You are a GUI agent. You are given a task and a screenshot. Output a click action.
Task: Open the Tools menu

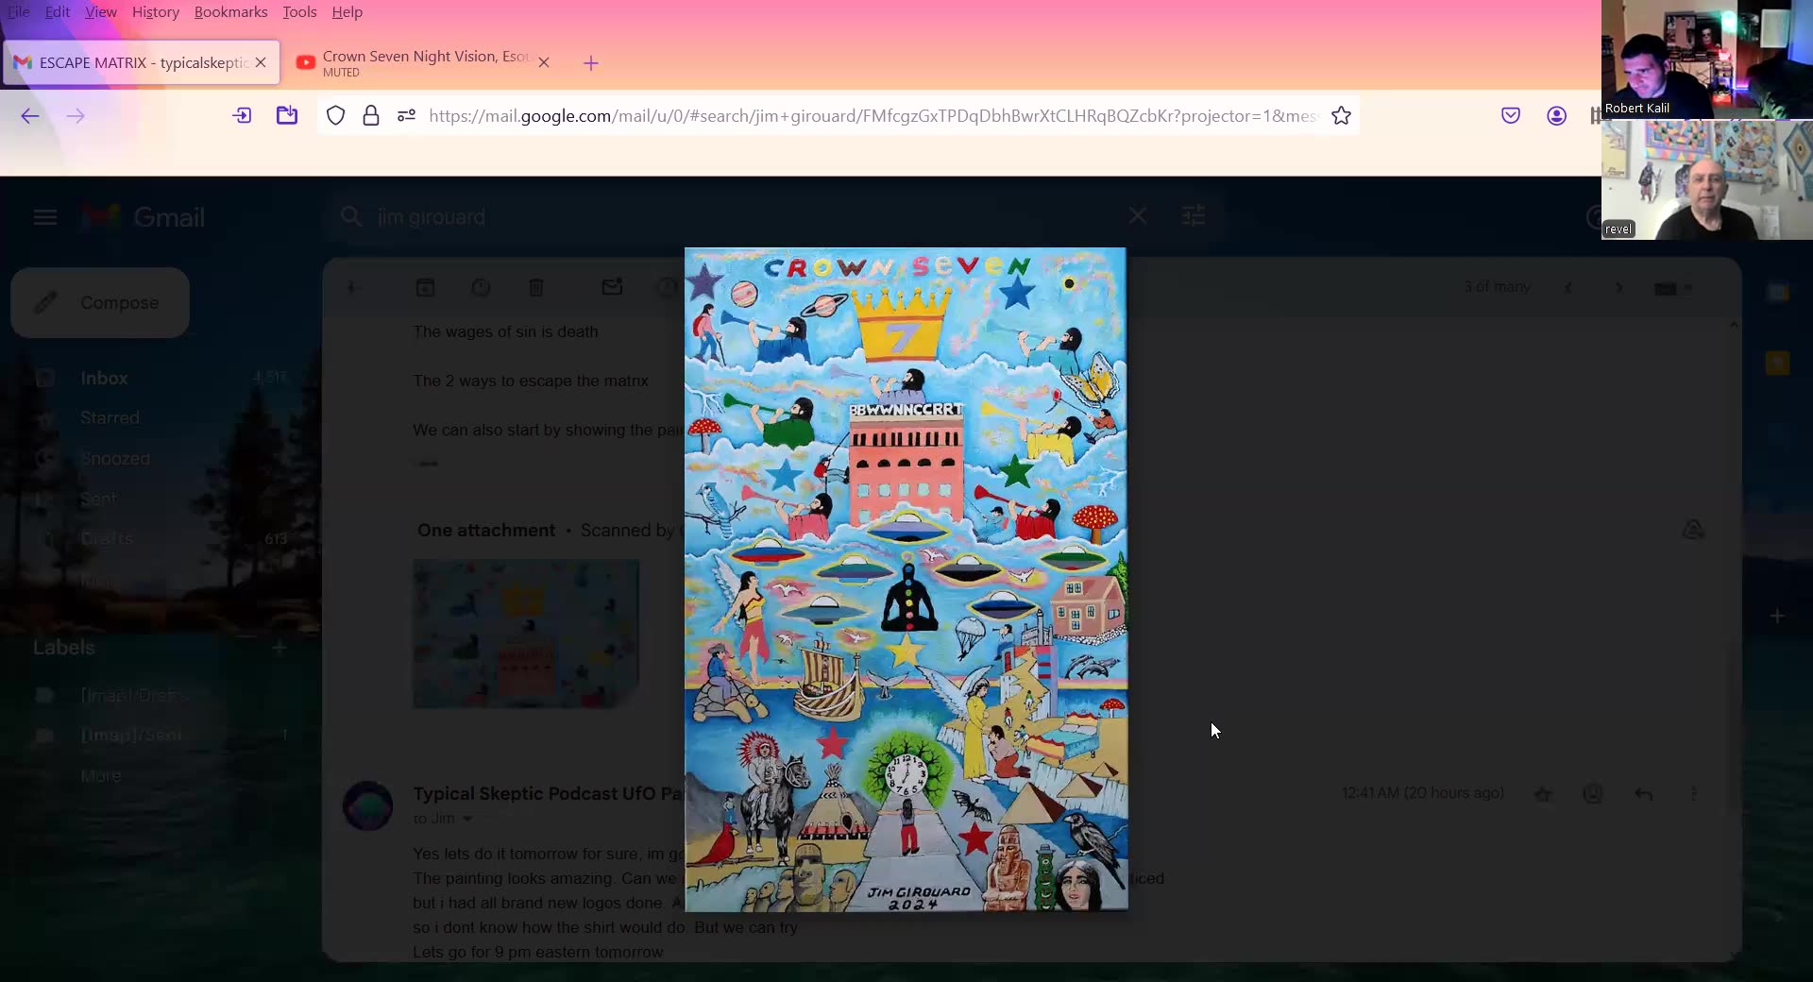pyautogui.click(x=299, y=12)
